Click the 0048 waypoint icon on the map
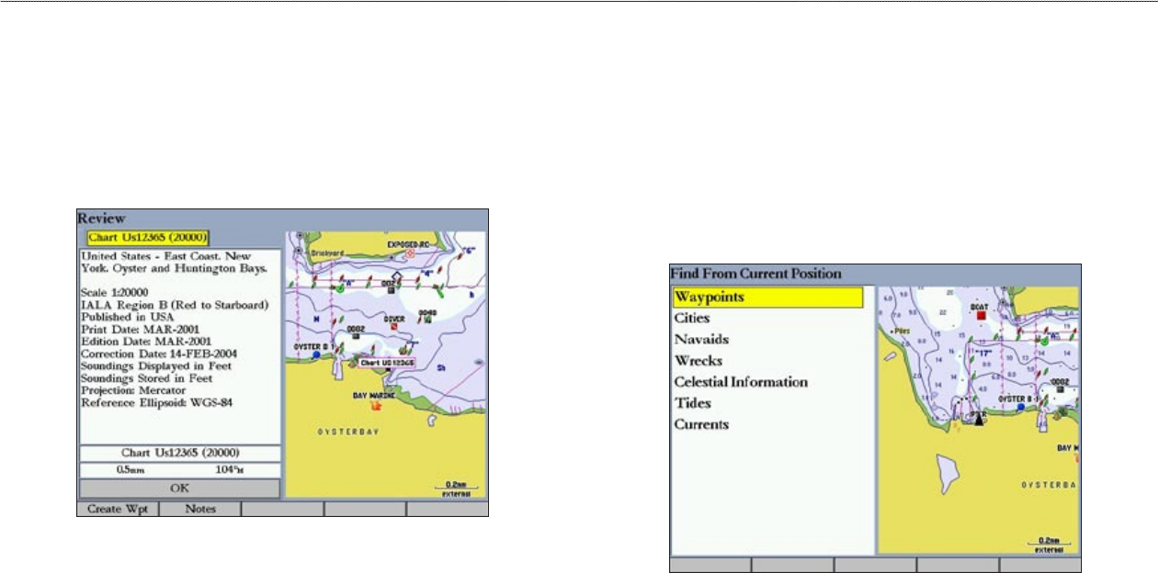This screenshot has height=573, width=1159. pyautogui.click(x=426, y=320)
